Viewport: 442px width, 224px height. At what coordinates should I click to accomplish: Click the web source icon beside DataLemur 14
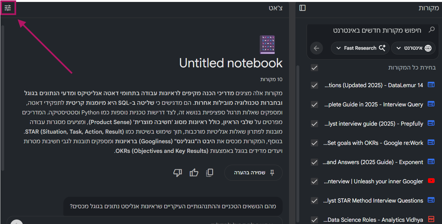pos(431,85)
